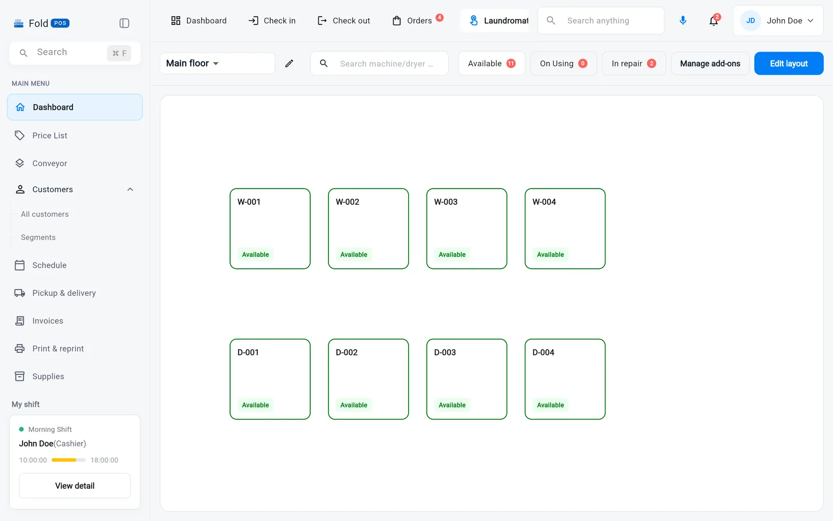Open Dashboard in the main menu
This screenshot has width=833, height=521.
(75, 107)
